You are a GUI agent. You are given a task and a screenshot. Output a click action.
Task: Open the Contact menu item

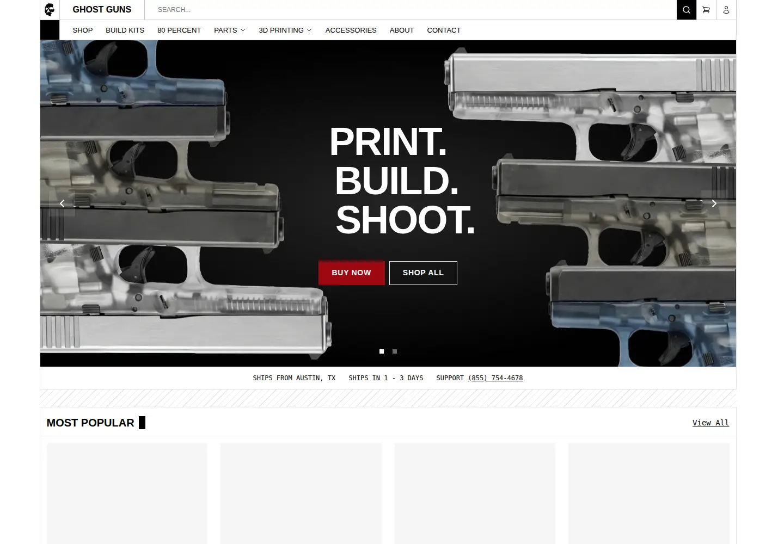(x=444, y=30)
